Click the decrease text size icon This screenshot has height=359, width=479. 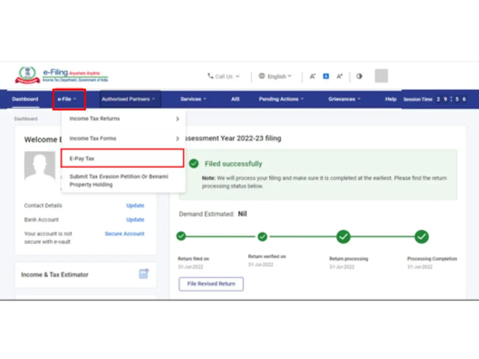313,76
